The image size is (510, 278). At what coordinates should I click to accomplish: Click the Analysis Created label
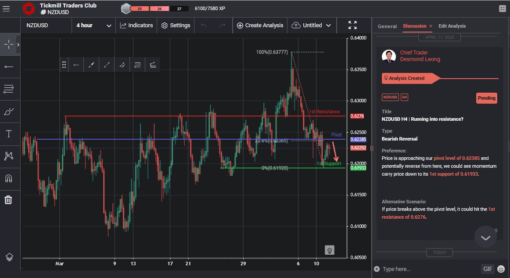click(406, 79)
